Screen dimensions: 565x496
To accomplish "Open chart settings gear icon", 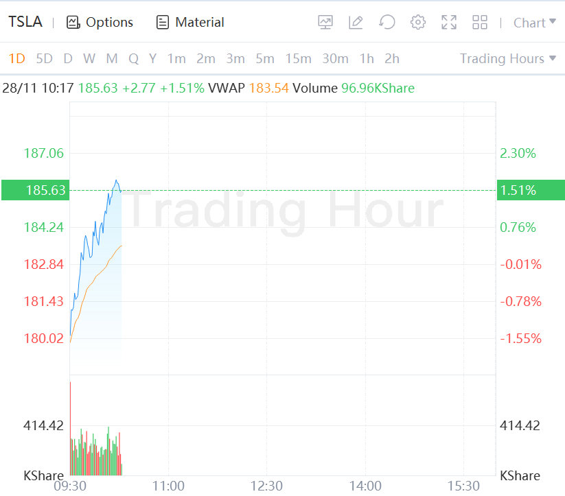I will [417, 23].
